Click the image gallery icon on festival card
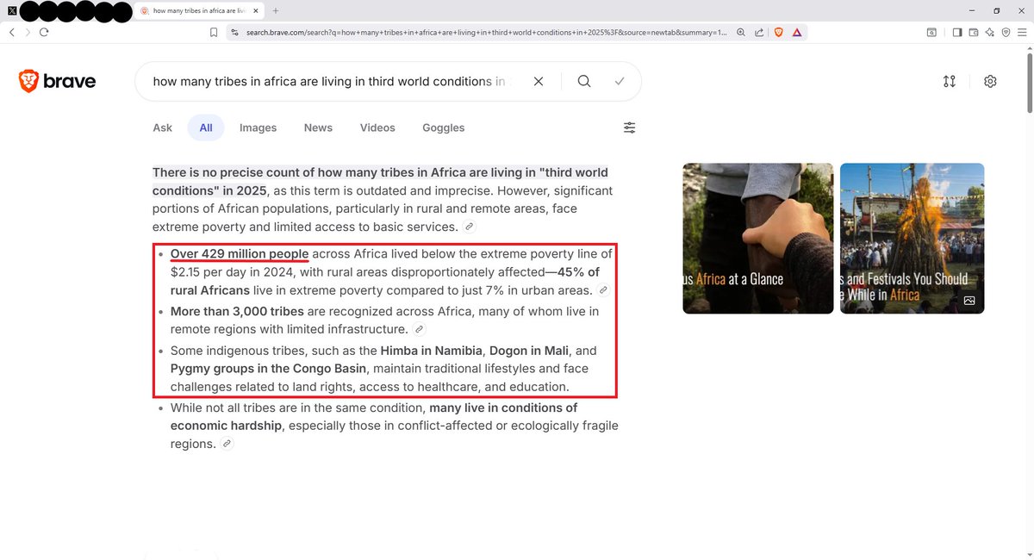 click(x=969, y=300)
